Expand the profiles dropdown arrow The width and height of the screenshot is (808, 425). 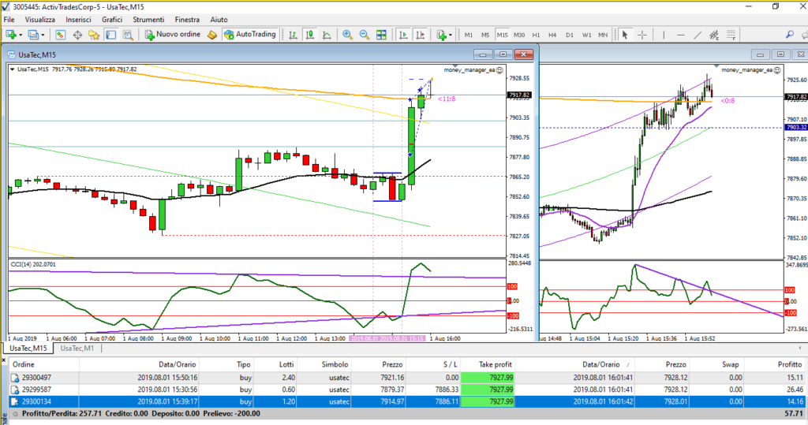click(43, 35)
